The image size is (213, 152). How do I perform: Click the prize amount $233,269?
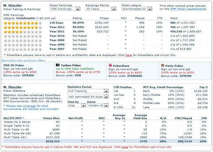click(x=102, y=27)
